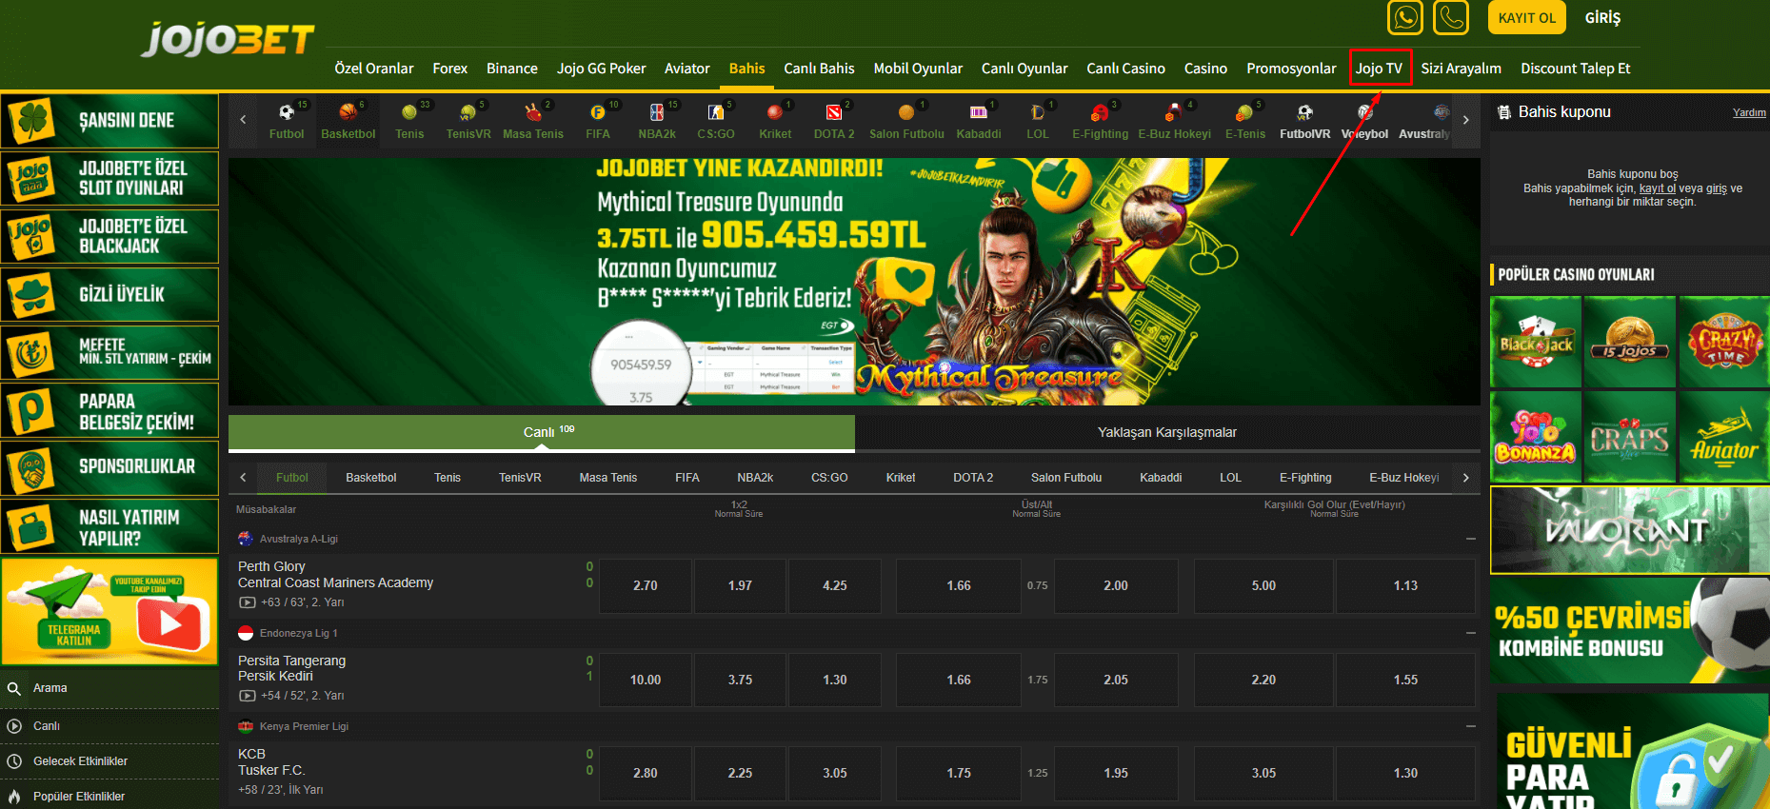
Task: Click the live stream icon for Perth Glory
Action: pos(248,602)
